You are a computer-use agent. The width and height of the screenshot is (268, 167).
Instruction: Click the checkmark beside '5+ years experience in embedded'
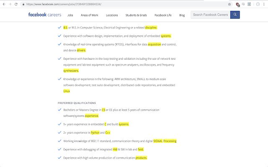[x=59, y=124]
